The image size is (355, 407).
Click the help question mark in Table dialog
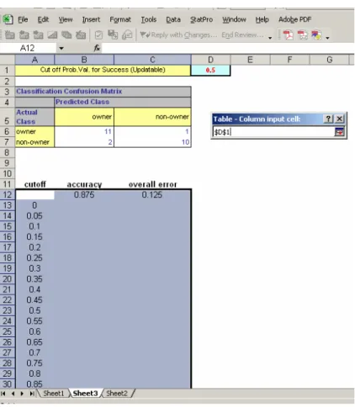click(x=328, y=119)
